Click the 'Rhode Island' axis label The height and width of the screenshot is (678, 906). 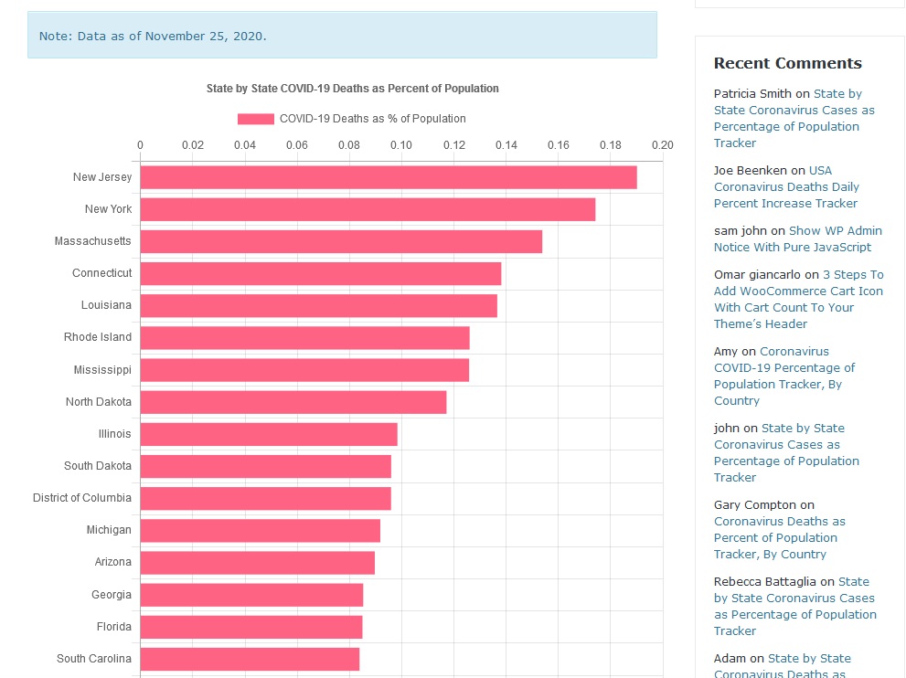(98, 337)
